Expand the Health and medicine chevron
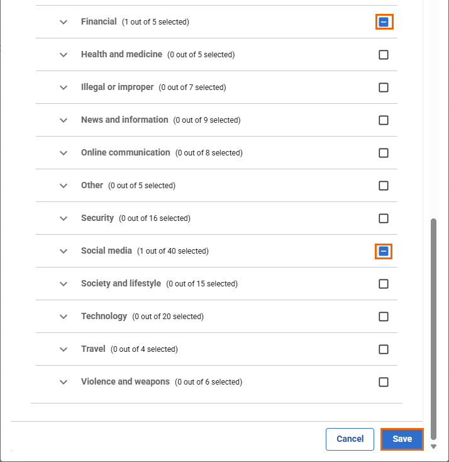Viewport: 449px width, 462px height. pyautogui.click(x=63, y=55)
